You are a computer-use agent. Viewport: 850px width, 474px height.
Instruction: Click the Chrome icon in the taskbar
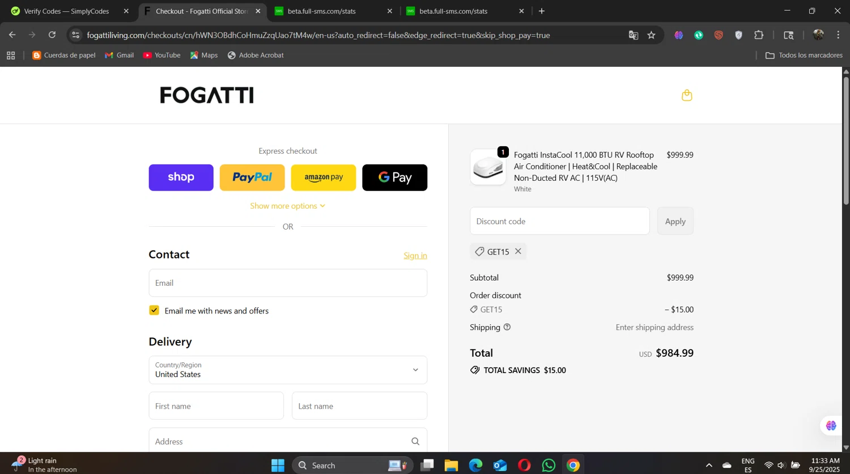coord(573,465)
